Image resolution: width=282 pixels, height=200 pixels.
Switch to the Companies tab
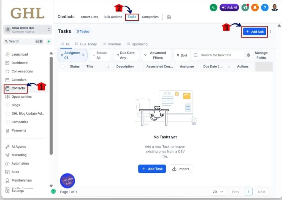pos(150,17)
